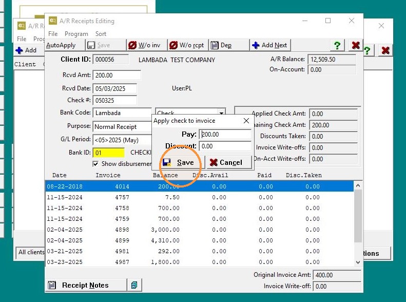
Task: Select invoice 4898 row
Action: [x=199, y=230]
